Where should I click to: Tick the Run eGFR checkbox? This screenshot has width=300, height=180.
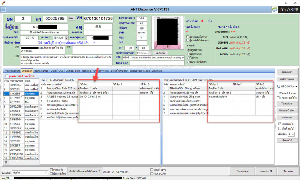click(152, 173)
